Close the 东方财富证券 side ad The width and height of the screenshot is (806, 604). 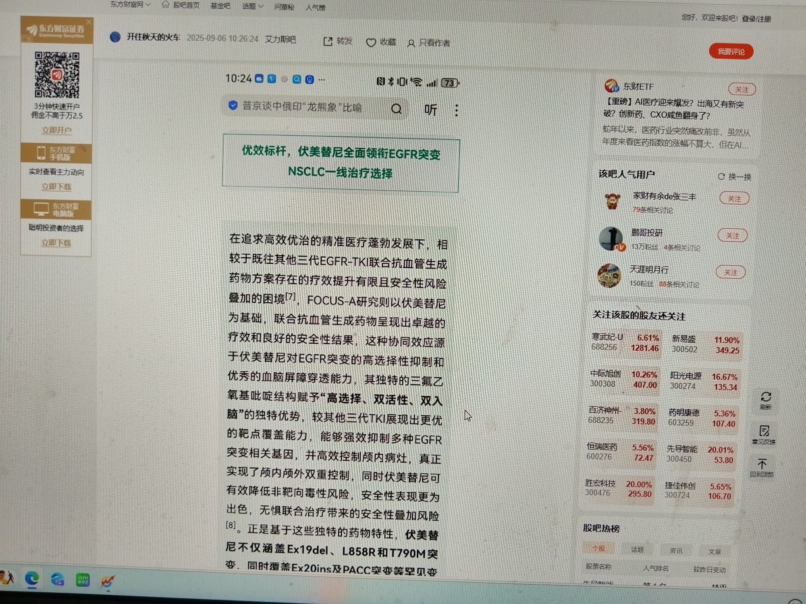coord(89,22)
